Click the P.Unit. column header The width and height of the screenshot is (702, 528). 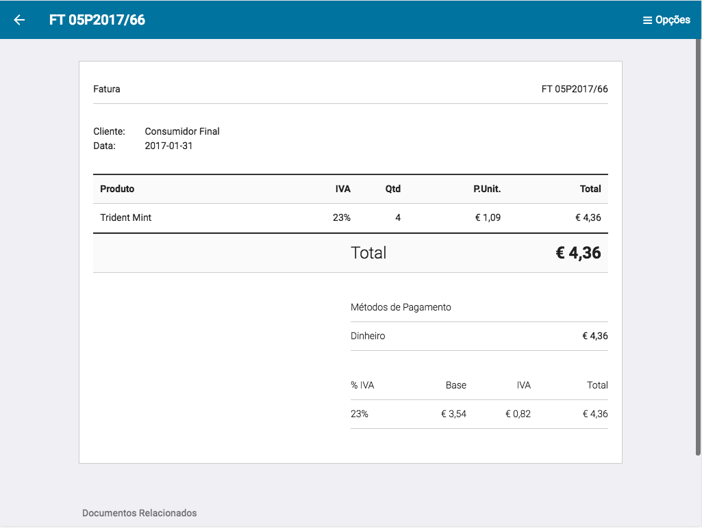(487, 189)
